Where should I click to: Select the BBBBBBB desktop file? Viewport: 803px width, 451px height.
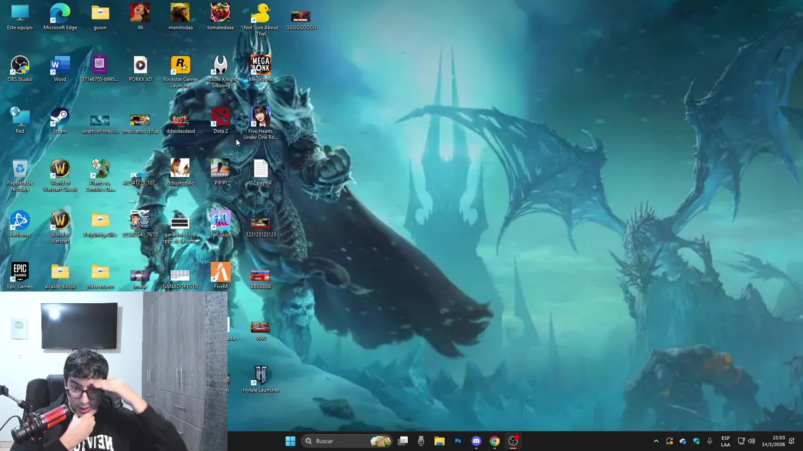tap(260, 279)
